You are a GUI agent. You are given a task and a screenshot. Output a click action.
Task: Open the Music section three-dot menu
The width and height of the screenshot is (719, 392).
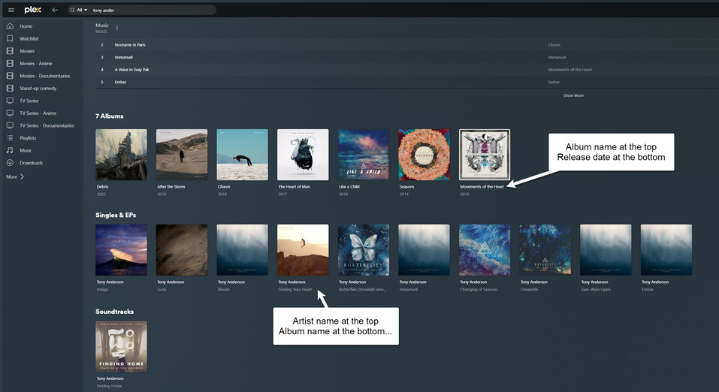click(x=117, y=28)
